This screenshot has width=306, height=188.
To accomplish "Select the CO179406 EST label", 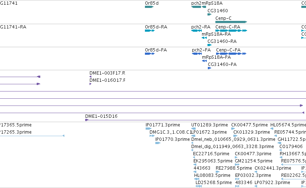I will [x=291, y=147].
